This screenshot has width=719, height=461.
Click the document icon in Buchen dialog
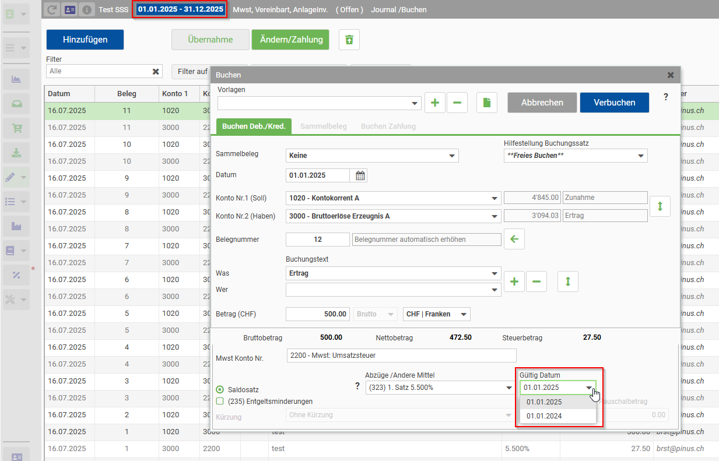coord(486,103)
